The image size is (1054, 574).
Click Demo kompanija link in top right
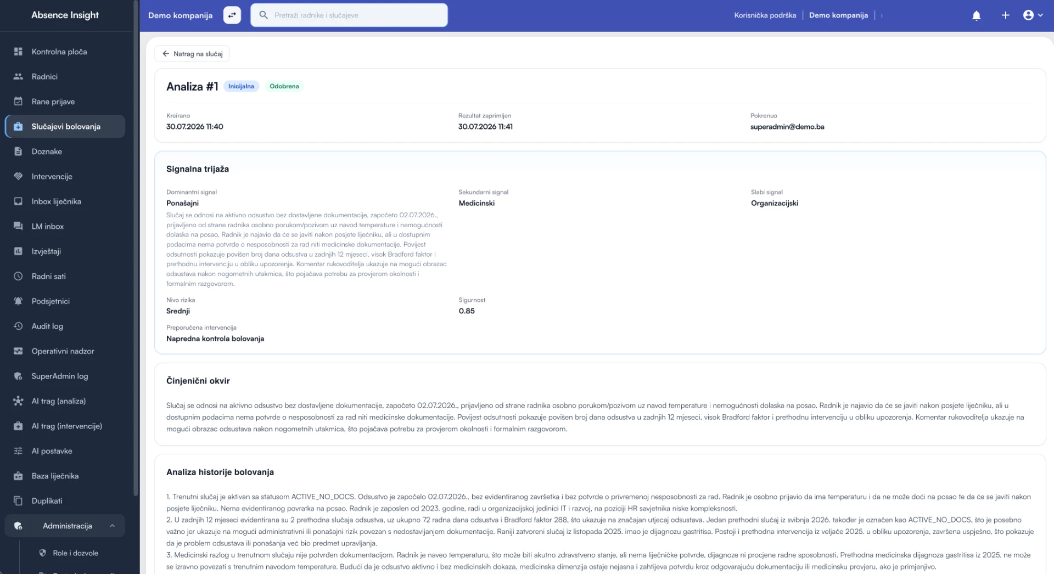pyautogui.click(x=838, y=15)
